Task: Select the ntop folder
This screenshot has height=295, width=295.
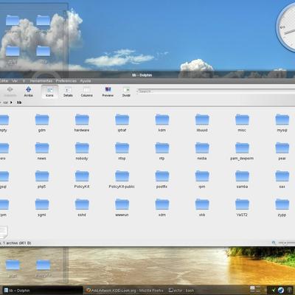Action: tap(122, 151)
